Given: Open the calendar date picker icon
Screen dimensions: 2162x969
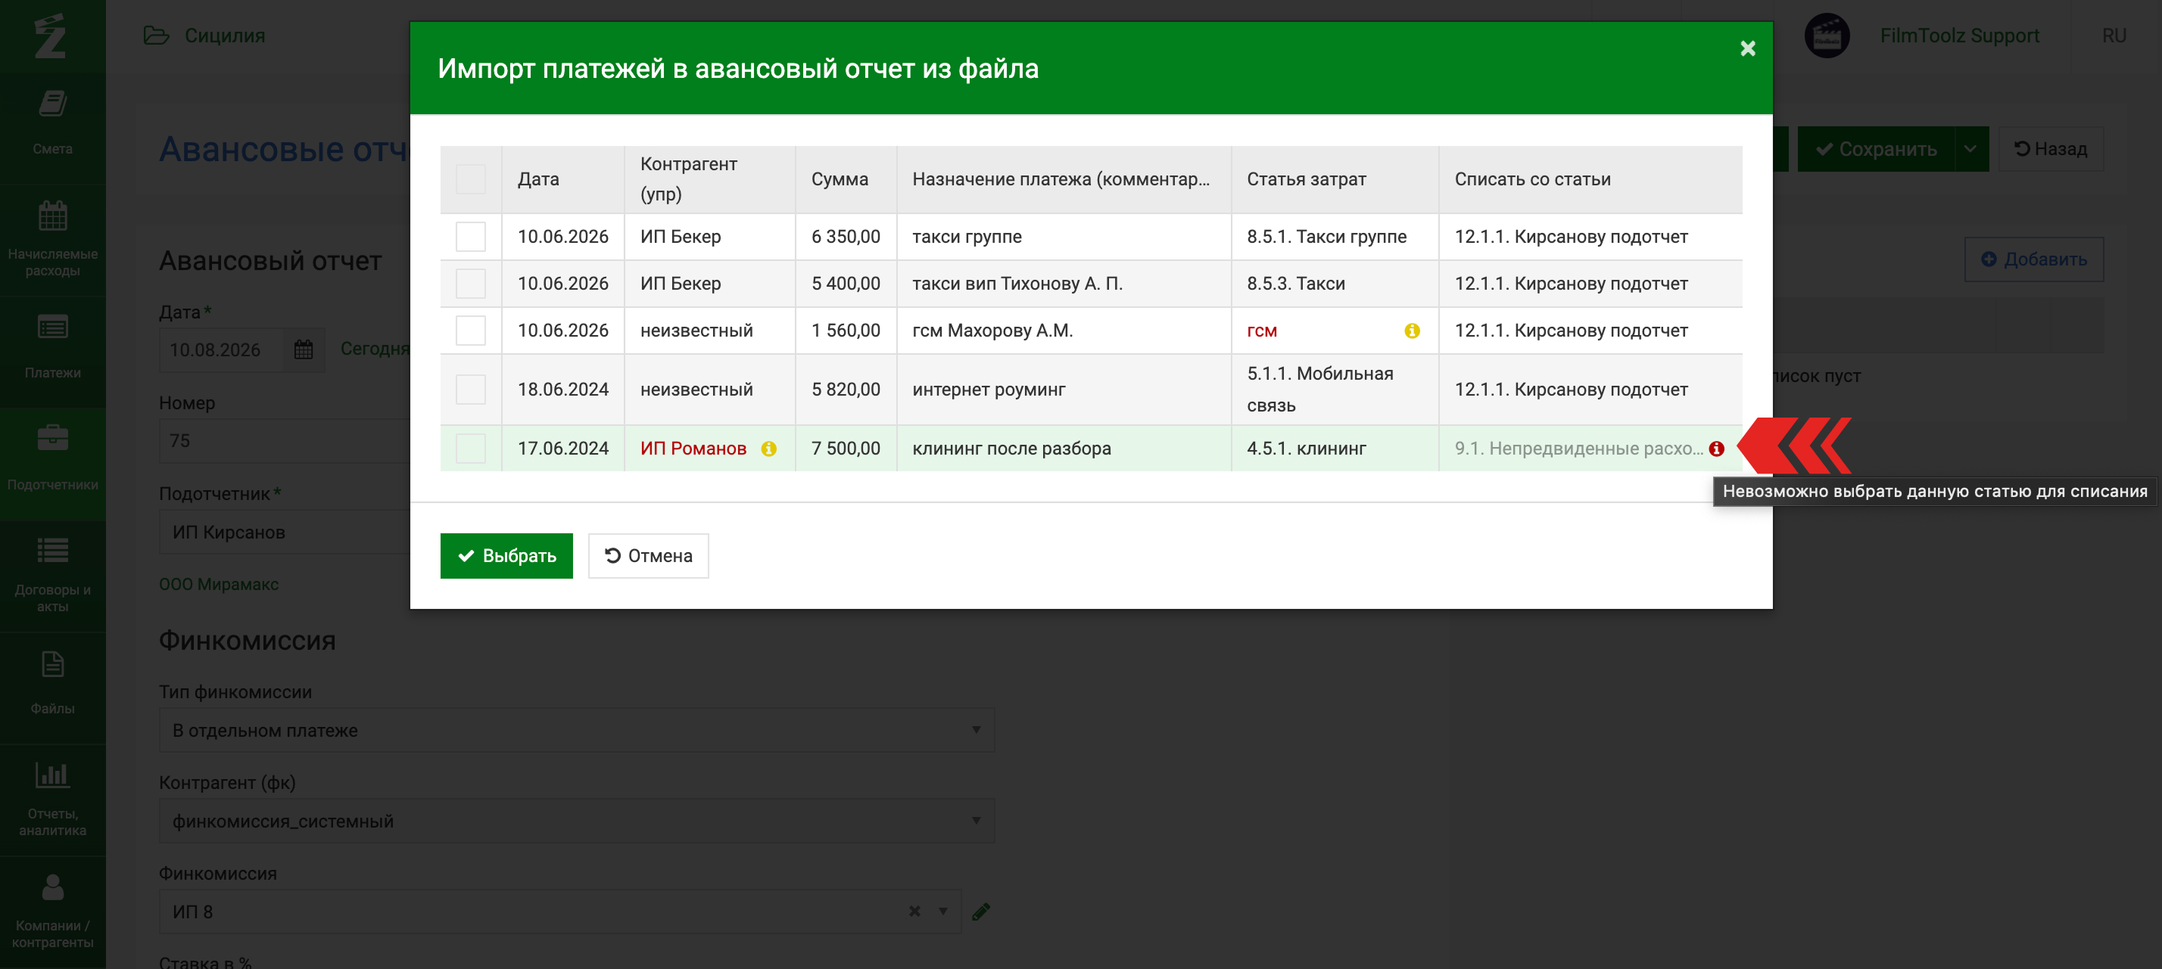Looking at the screenshot, I should pos(303,349).
